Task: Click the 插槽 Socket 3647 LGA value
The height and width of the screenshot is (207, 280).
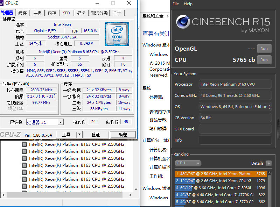Action: pos(62,37)
